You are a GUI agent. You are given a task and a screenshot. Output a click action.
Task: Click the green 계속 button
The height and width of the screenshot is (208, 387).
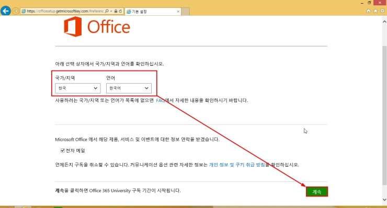[x=317, y=192]
